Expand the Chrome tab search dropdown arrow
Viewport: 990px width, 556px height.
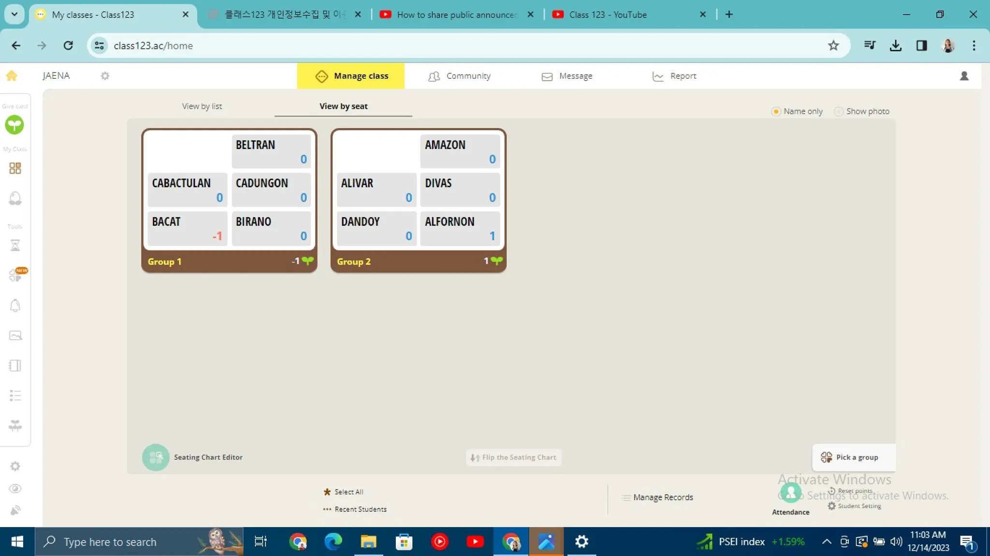coord(14,14)
